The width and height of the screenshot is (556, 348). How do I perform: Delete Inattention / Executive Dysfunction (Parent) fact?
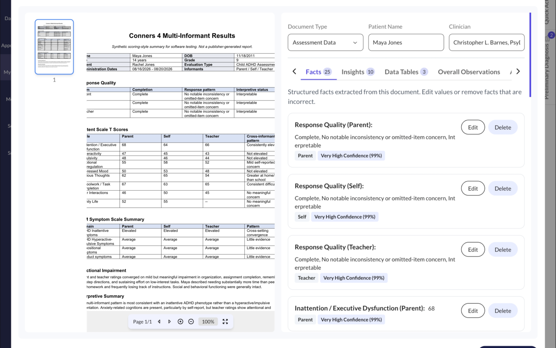503,311
